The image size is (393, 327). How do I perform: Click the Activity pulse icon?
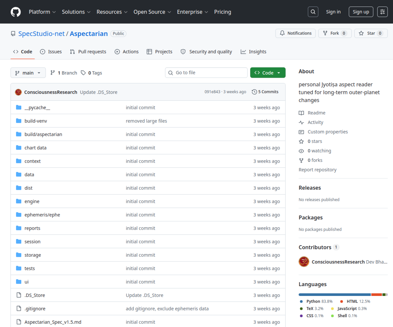[301, 122]
